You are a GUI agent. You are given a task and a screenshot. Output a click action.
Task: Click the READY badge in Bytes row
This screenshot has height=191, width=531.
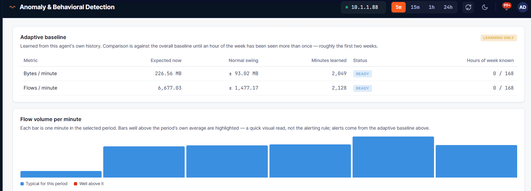click(362, 74)
